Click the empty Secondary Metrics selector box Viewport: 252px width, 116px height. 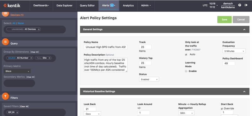[x=19, y=83]
